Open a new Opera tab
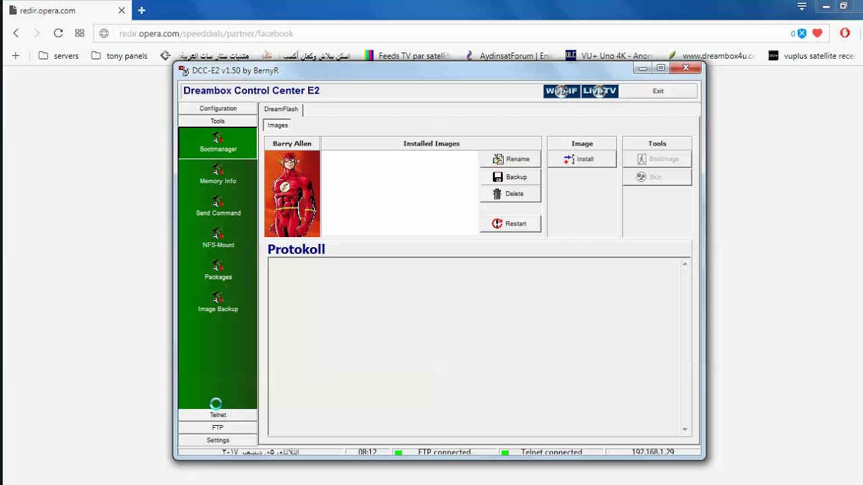This screenshot has width=863, height=485. coord(142,11)
